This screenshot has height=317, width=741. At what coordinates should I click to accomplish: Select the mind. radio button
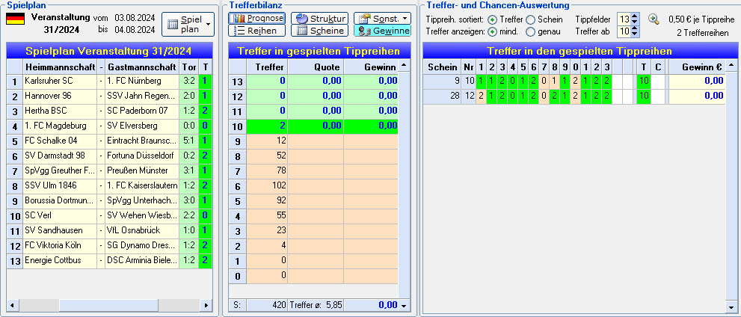coord(493,31)
